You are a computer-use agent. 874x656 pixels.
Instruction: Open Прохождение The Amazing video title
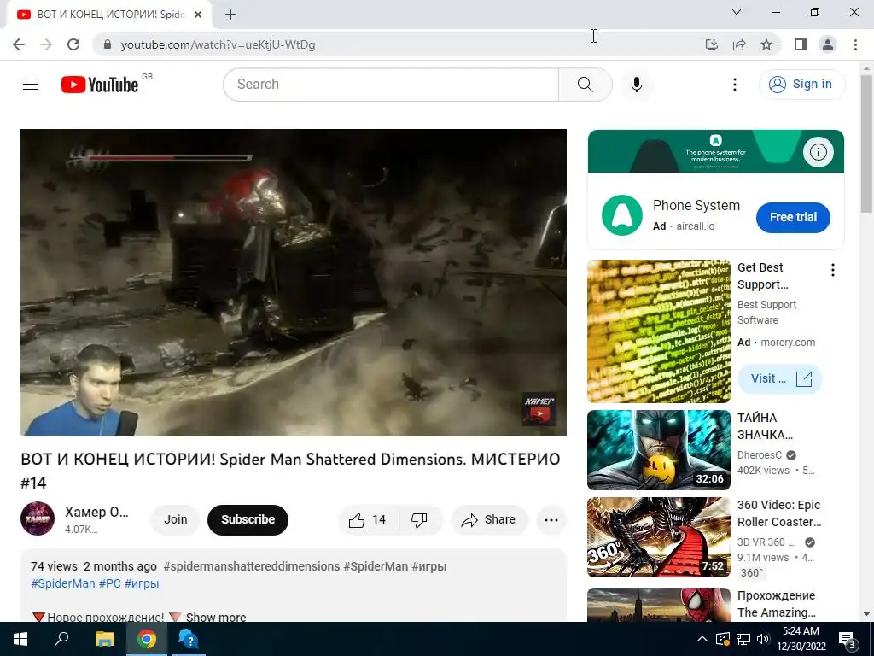(x=777, y=604)
